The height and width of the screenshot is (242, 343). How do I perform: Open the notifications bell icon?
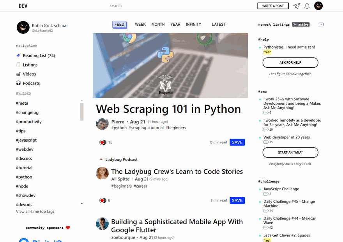click(307, 6)
